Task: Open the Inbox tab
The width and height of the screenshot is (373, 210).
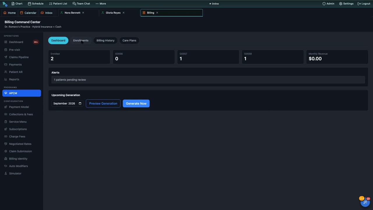Action: (47, 13)
